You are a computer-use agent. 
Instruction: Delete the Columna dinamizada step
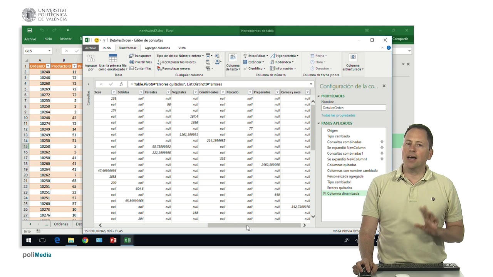coord(324,194)
